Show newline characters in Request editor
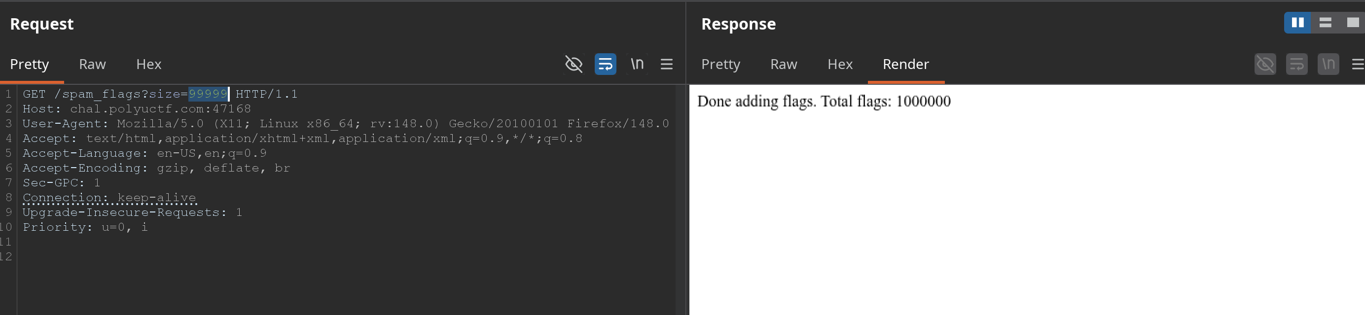Viewport: 1365px width, 315px height. (x=637, y=64)
